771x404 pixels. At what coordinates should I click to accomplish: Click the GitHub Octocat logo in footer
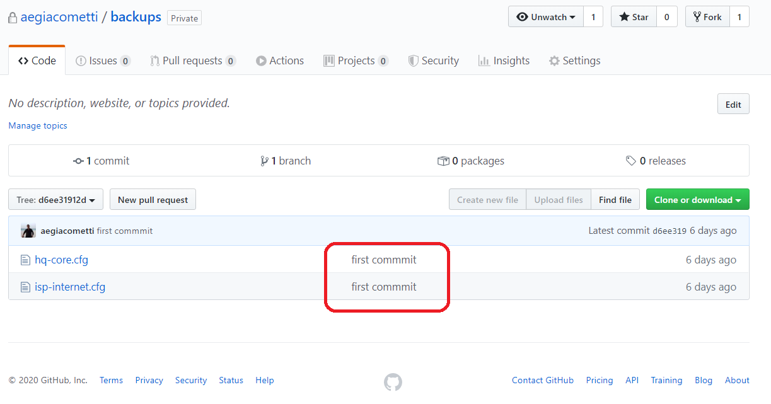point(393,382)
